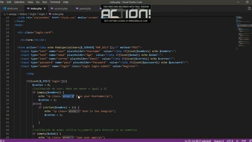Click the feedback icon in status bar
The width and height of the screenshot is (252, 142).
pyautogui.click(x=250, y=141)
